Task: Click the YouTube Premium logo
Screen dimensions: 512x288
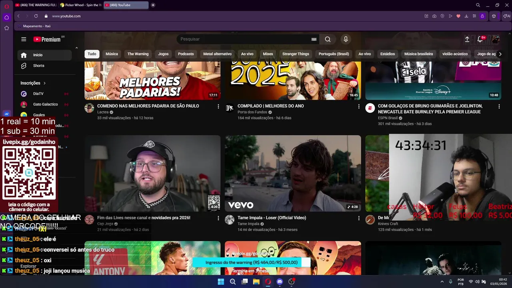Action: pyautogui.click(x=47, y=39)
